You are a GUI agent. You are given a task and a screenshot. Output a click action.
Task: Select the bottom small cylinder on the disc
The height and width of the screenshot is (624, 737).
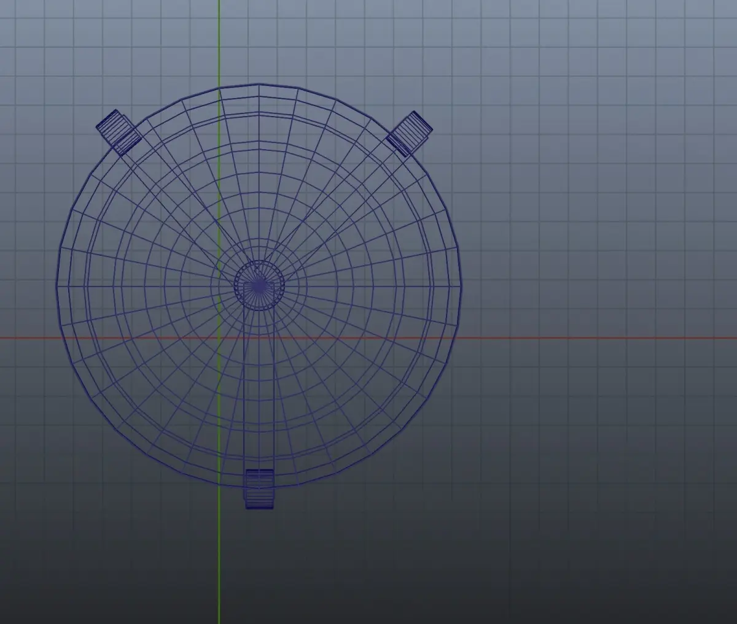point(259,489)
